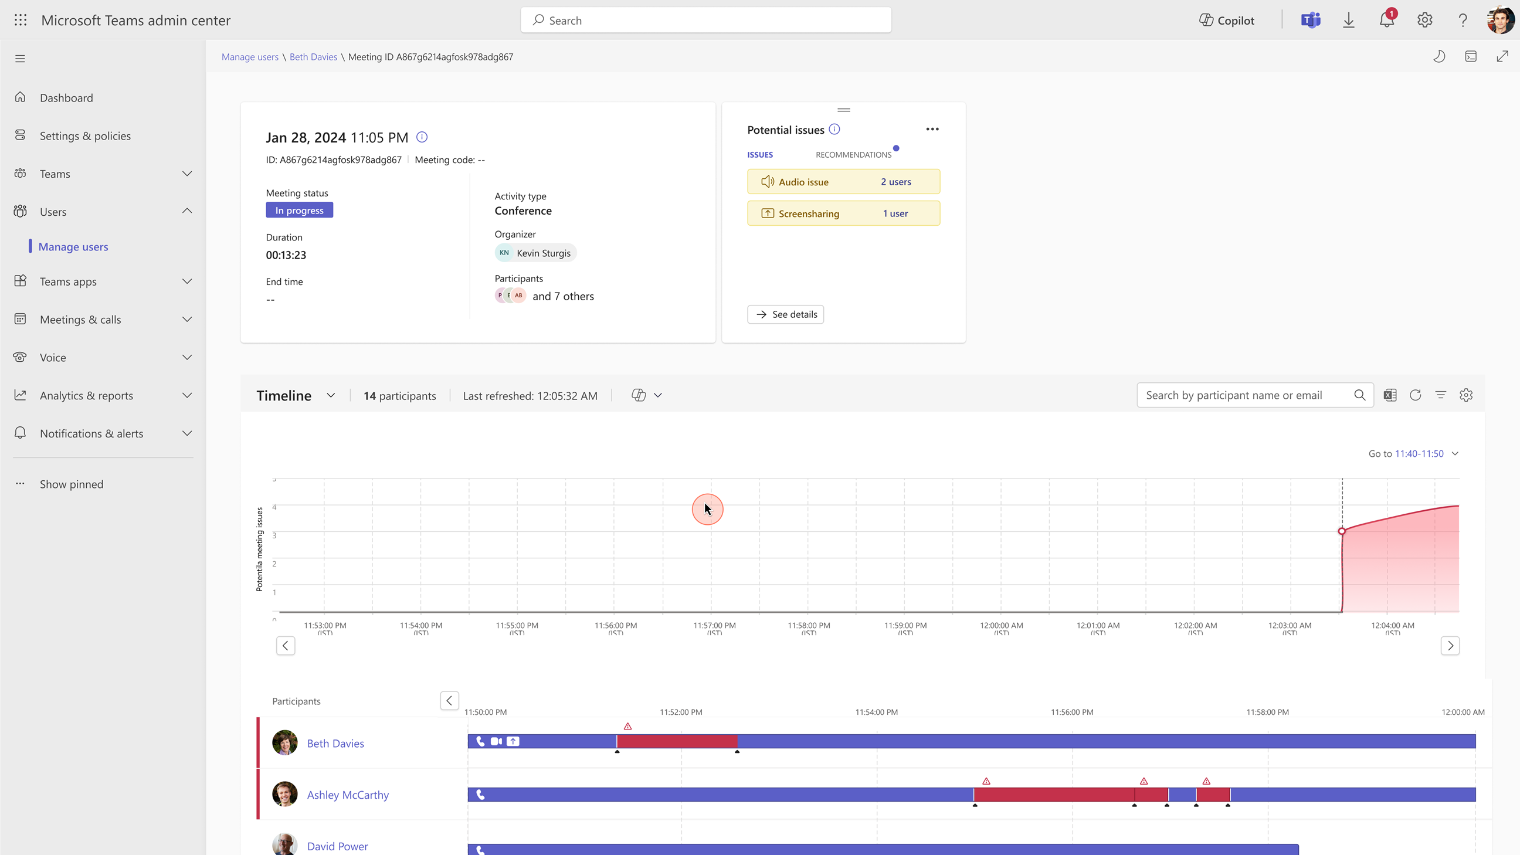Open the Manage users breadcrumb link

click(x=250, y=57)
